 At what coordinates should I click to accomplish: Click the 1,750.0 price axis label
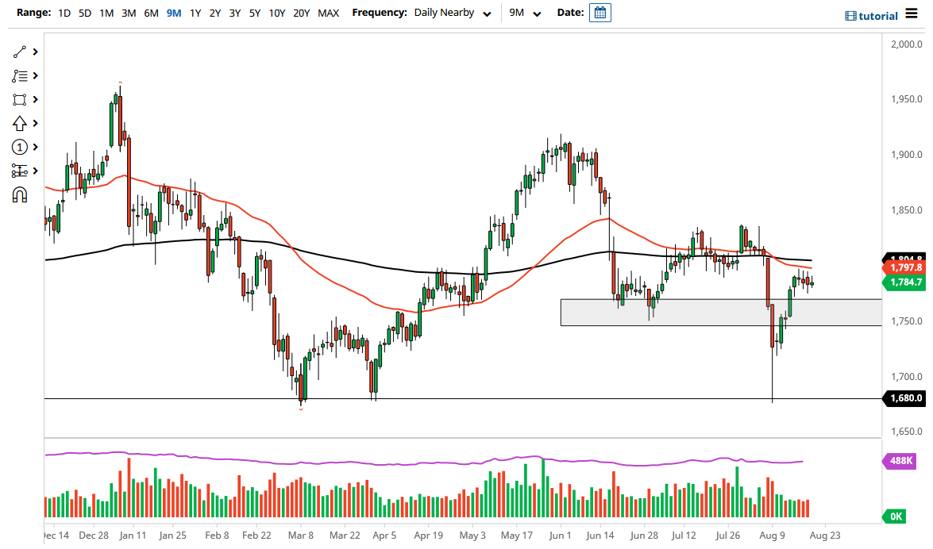(x=906, y=321)
